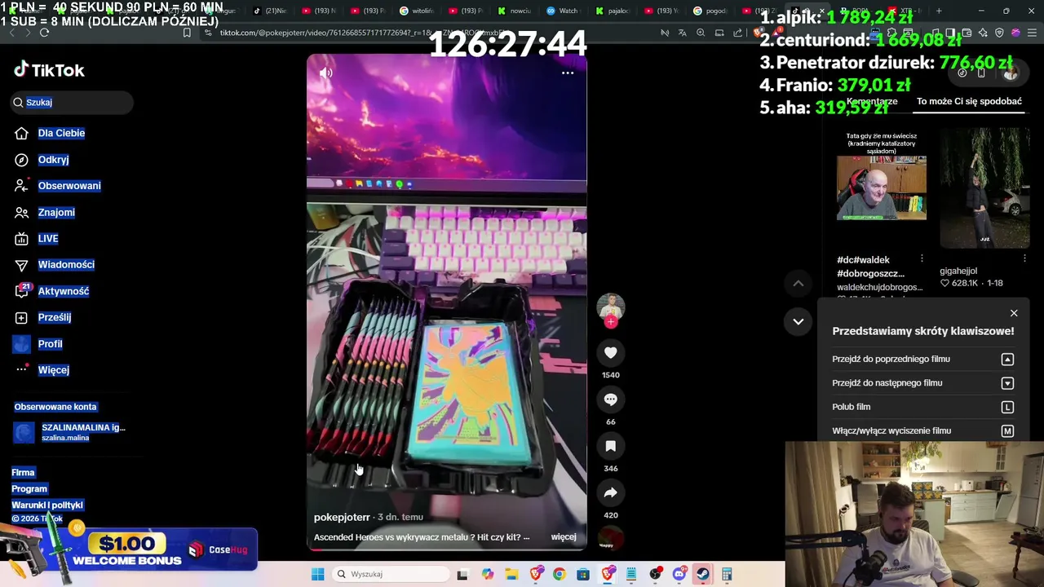
Task: Open Firma footer link
Action: (23, 473)
